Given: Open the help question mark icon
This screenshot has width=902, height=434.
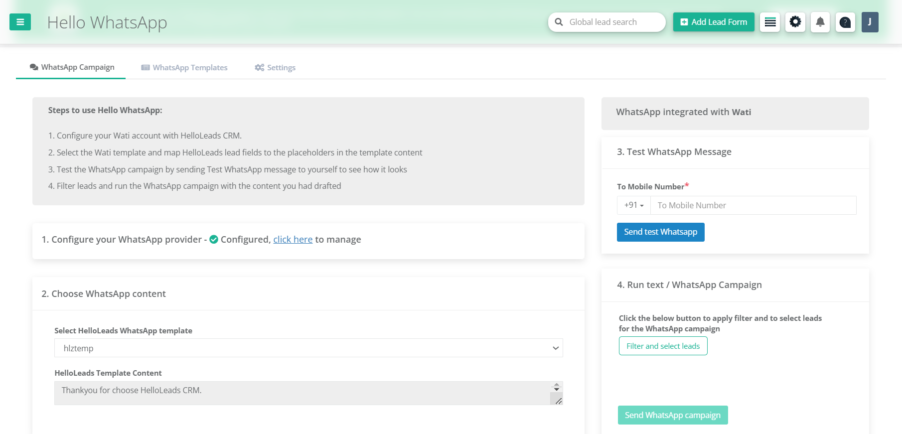Looking at the screenshot, I should pos(845,22).
